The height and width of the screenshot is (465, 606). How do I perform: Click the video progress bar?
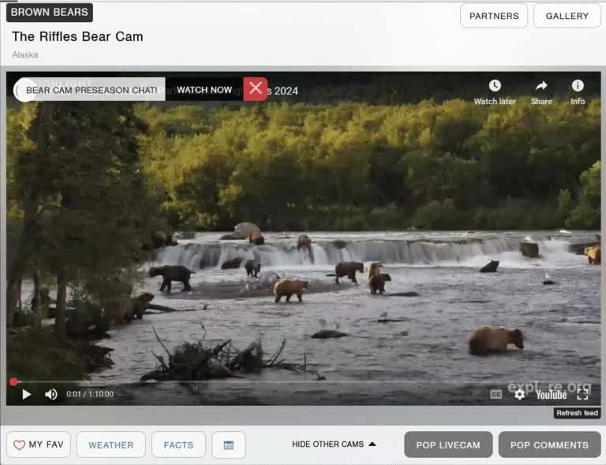(303, 381)
